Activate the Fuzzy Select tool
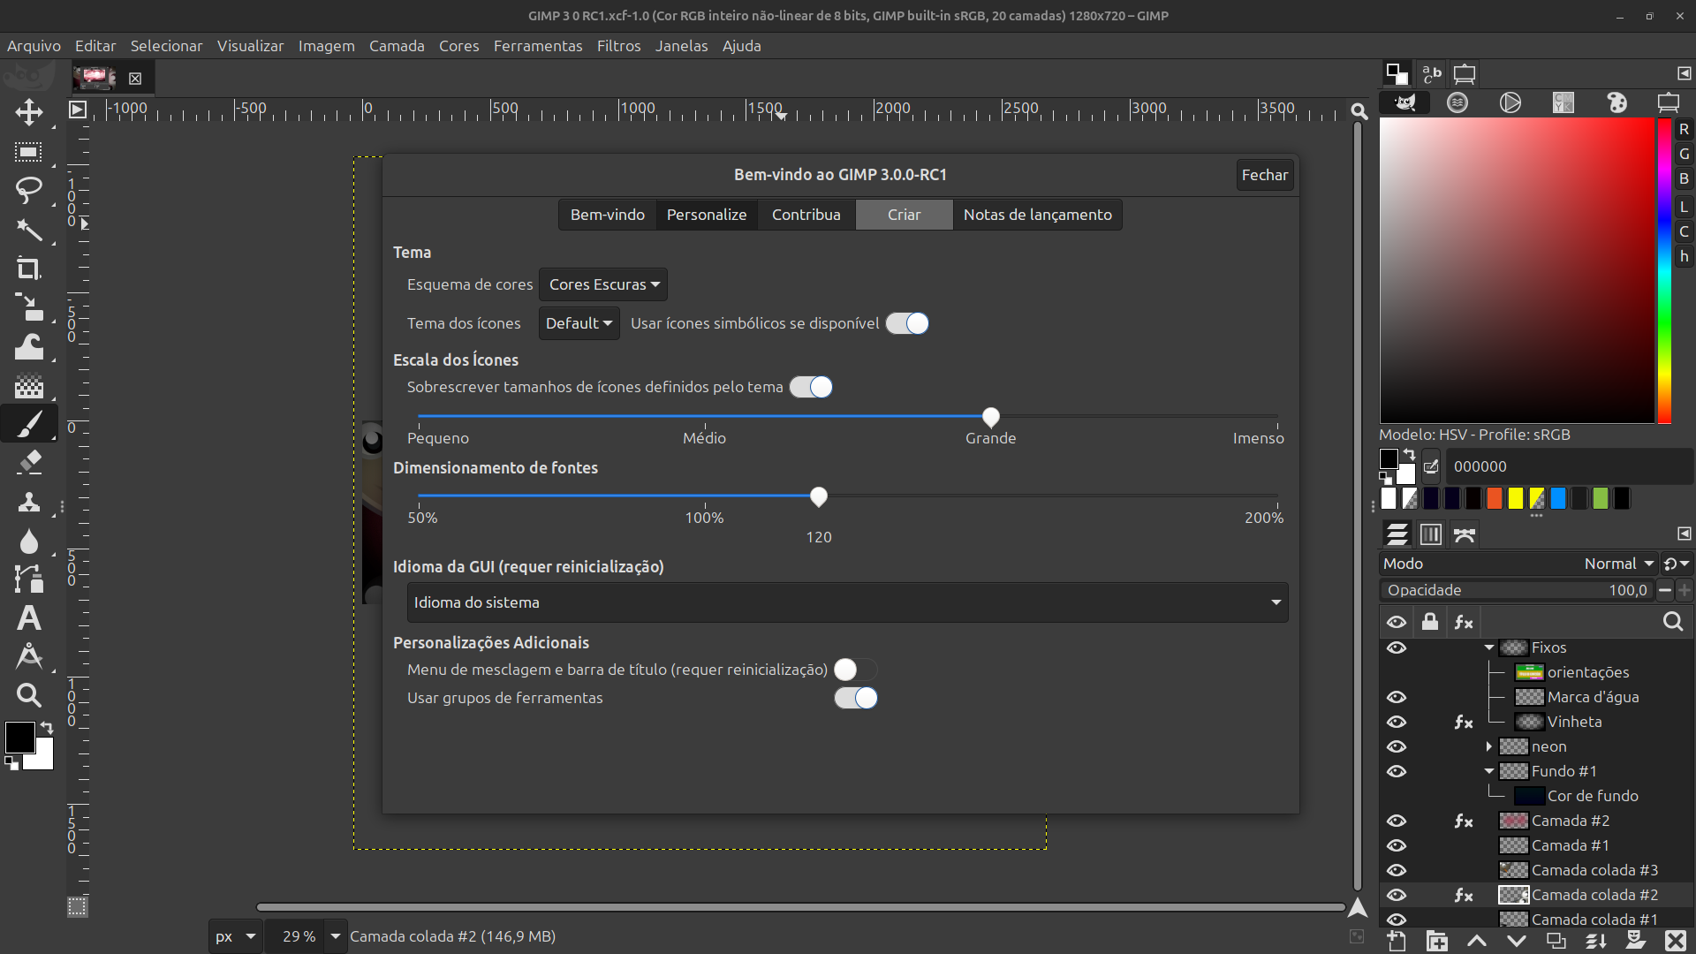The height and width of the screenshot is (954, 1696). tap(29, 231)
